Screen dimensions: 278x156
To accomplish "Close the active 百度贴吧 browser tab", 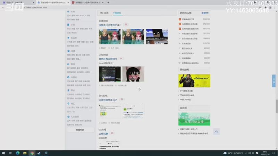I will (x=68, y=2).
